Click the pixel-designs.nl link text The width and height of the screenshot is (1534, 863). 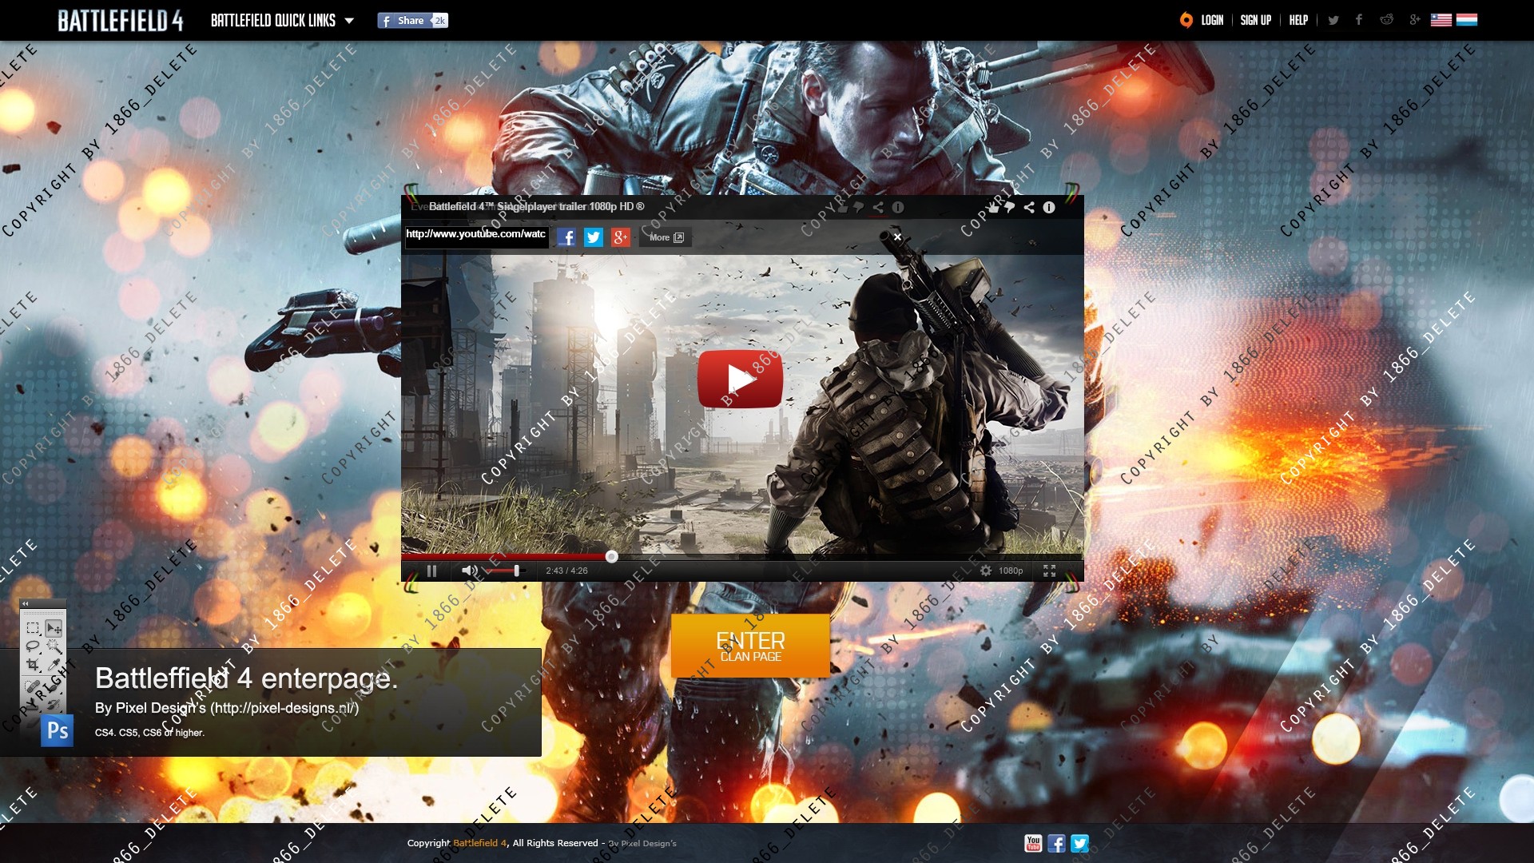pos(284,708)
